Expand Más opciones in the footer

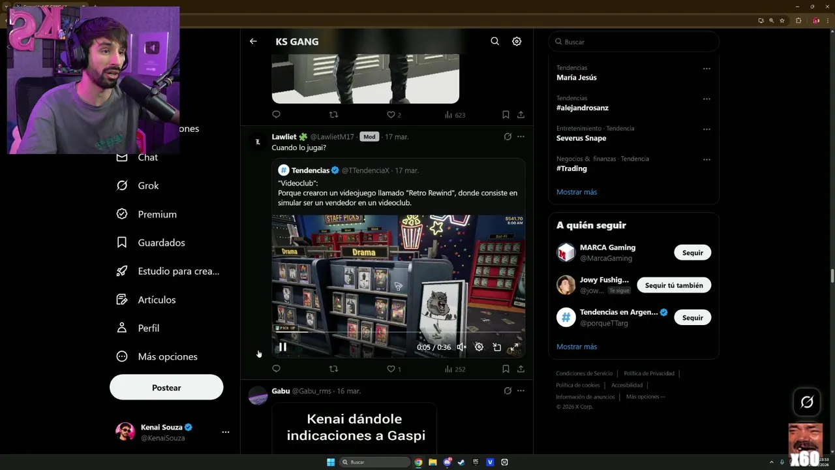click(645, 397)
